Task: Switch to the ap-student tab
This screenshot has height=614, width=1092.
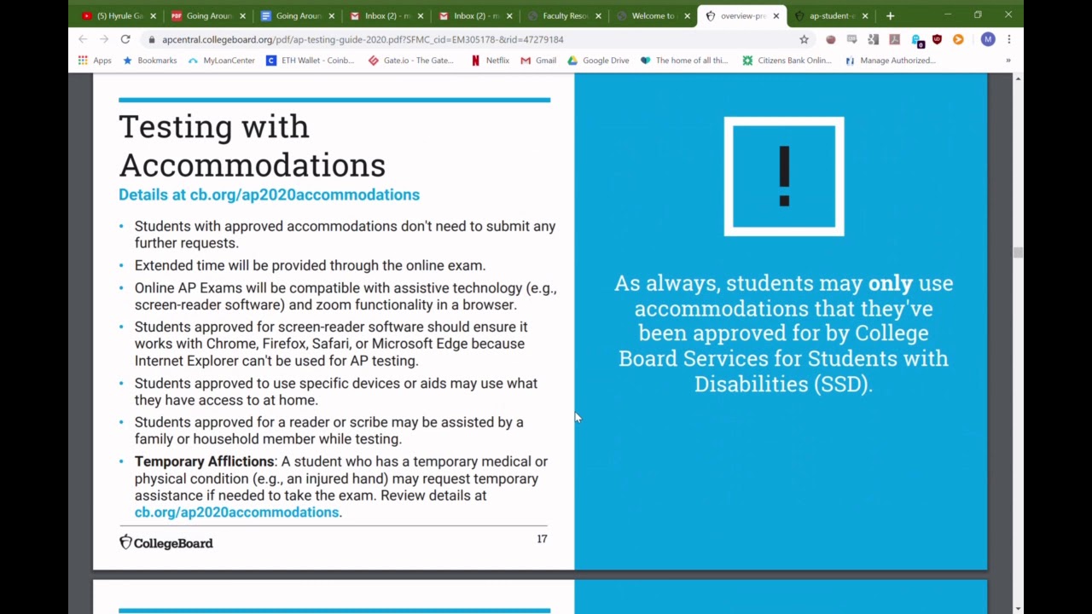Action: point(829,15)
